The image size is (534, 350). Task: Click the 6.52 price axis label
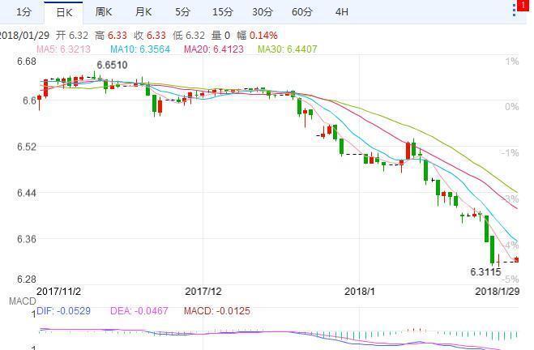[27, 147]
